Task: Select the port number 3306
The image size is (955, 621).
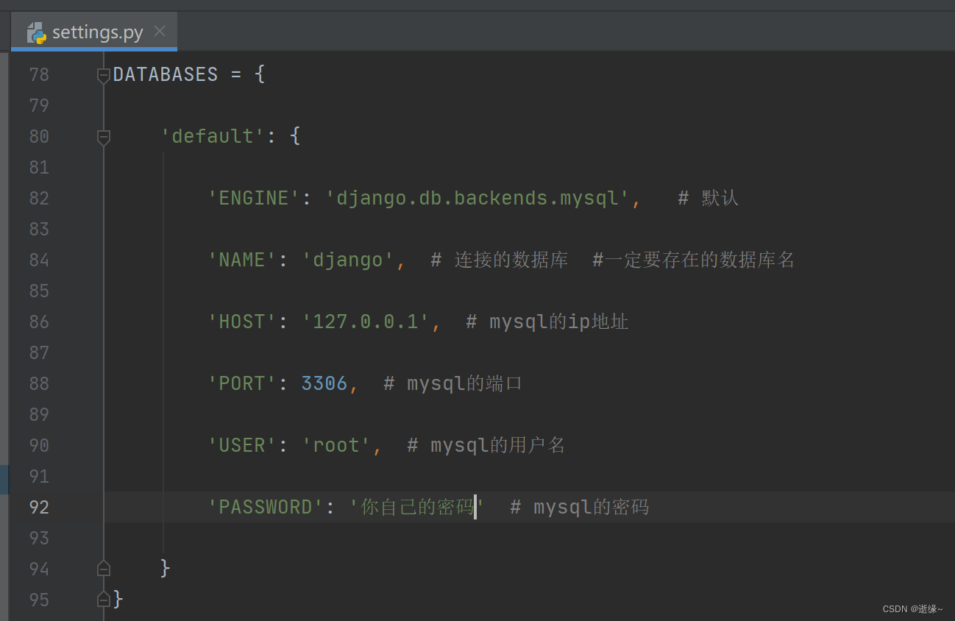Action: pos(325,383)
